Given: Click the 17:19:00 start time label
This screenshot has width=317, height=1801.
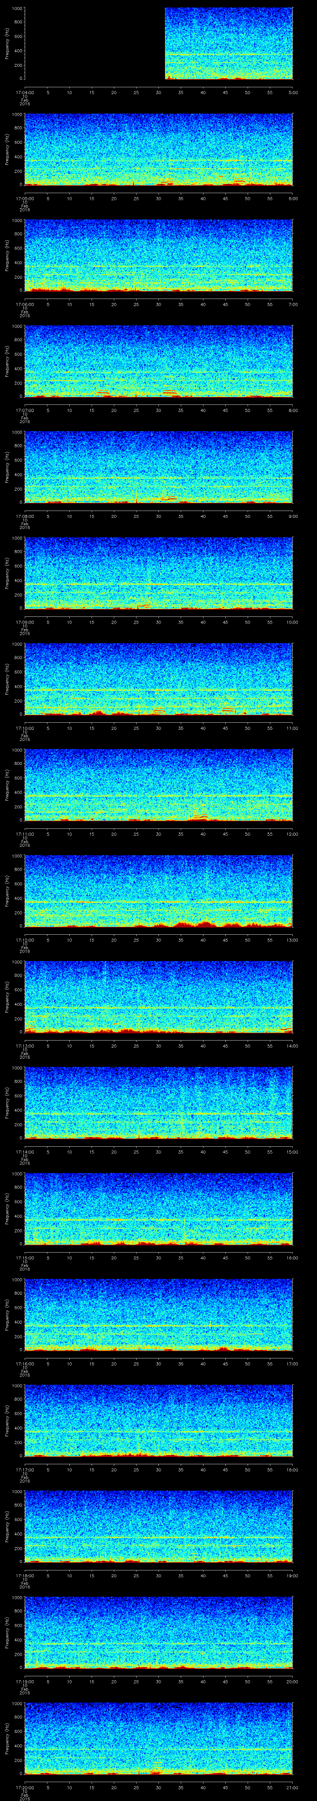Looking at the screenshot, I should (x=24, y=1681).
